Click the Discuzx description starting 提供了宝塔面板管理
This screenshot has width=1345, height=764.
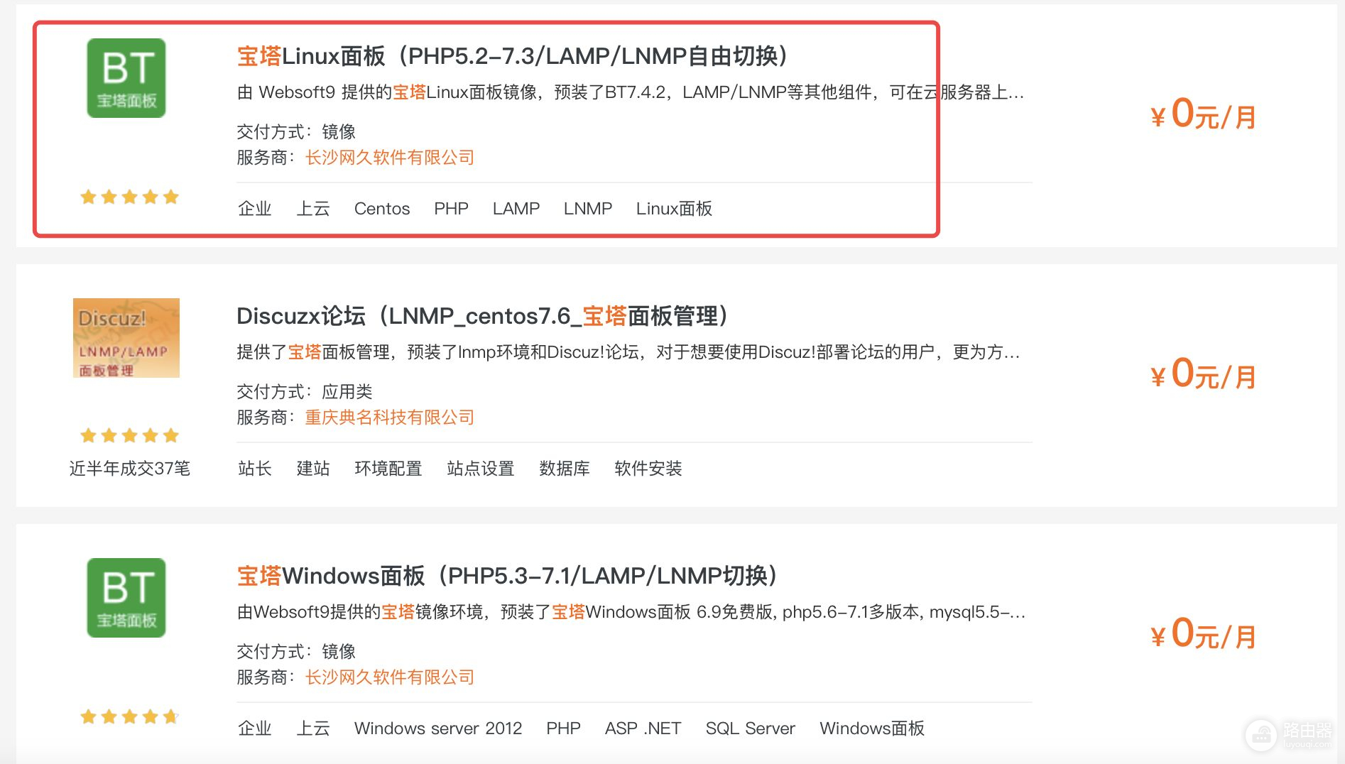(x=628, y=352)
